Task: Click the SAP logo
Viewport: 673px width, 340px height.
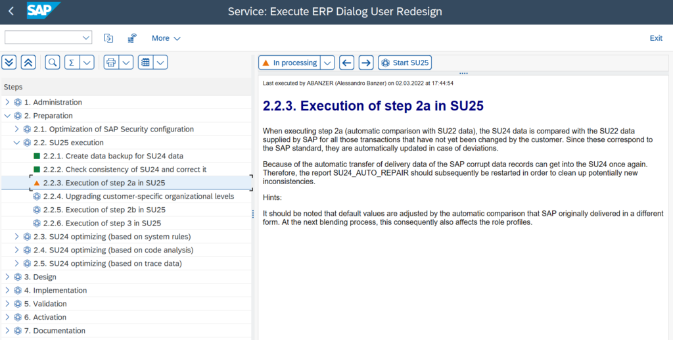Action: coord(43,11)
